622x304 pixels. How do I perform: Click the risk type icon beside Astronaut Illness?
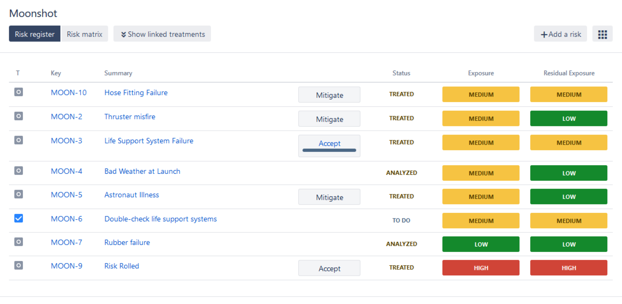(18, 194)
